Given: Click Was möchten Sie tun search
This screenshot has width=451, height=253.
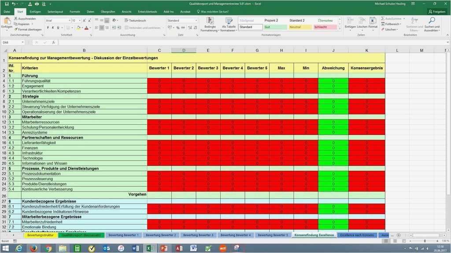Looking at the screenshot, I should (213, 12).
